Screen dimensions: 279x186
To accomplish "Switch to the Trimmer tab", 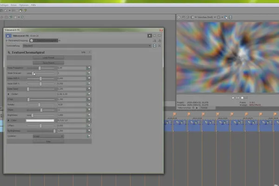I will click(204, 108).
